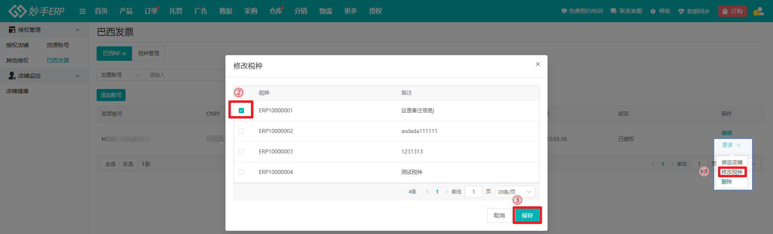Select the ERP10000004 tax type checkbox
Screen dimensions: 773x234
coord(242,172)
